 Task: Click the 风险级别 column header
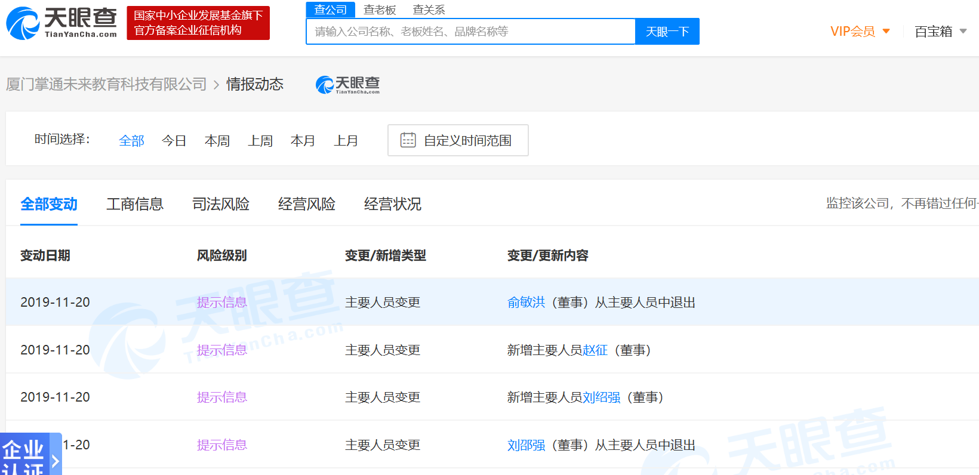[222, 255]
